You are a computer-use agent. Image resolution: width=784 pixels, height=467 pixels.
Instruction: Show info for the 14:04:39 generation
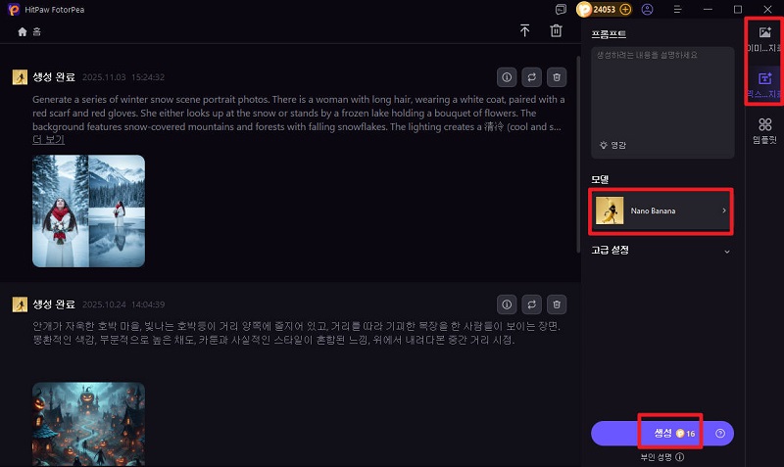[x=507, y=304]
